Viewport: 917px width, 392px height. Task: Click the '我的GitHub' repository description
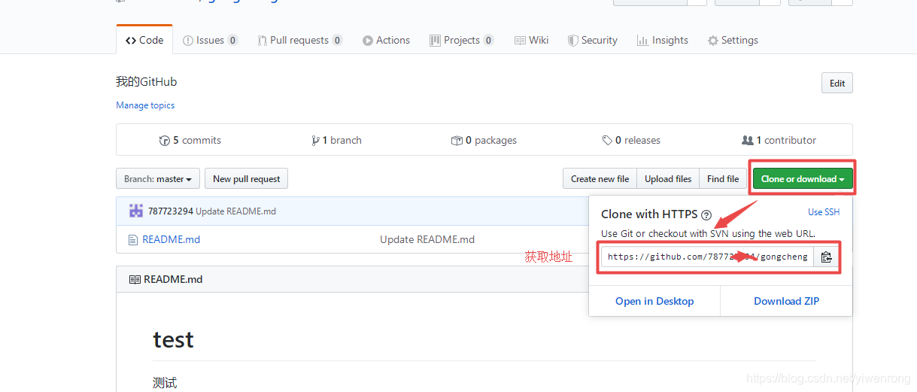(147, 82)
